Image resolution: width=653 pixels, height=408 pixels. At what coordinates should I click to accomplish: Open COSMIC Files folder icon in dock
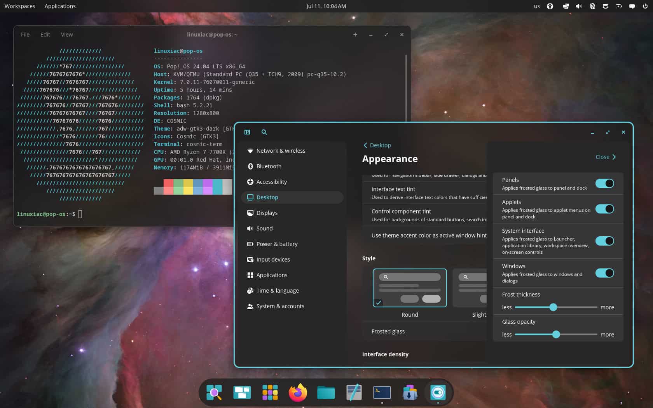click(x=326, y=392)
